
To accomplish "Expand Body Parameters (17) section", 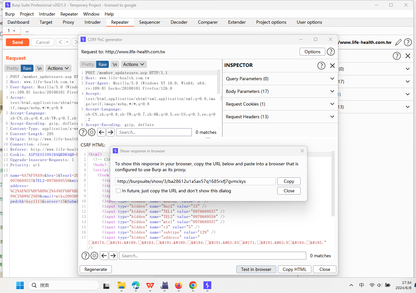I will point(280,91).
